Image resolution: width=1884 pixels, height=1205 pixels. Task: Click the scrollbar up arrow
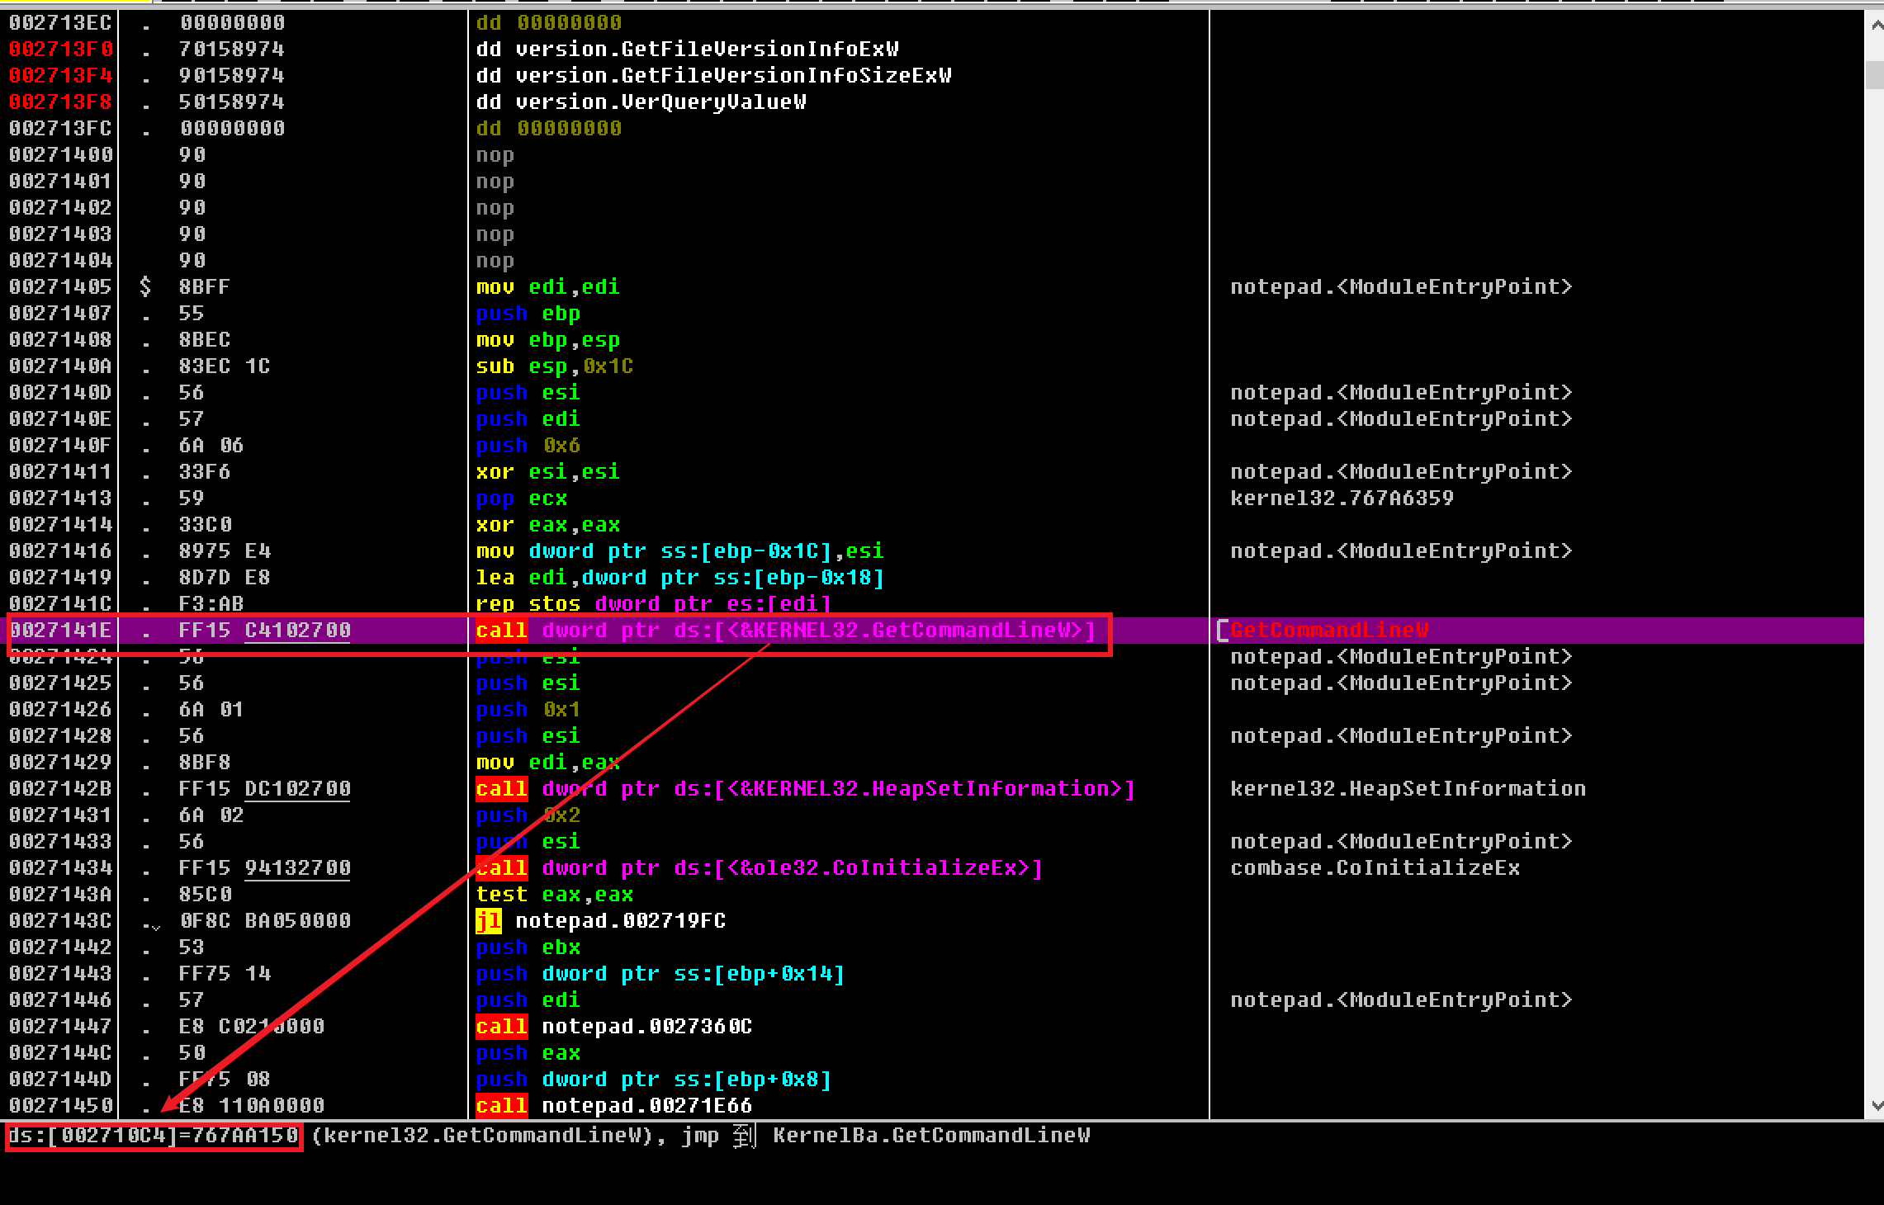pyautogui.click(x=1876, y=26)
